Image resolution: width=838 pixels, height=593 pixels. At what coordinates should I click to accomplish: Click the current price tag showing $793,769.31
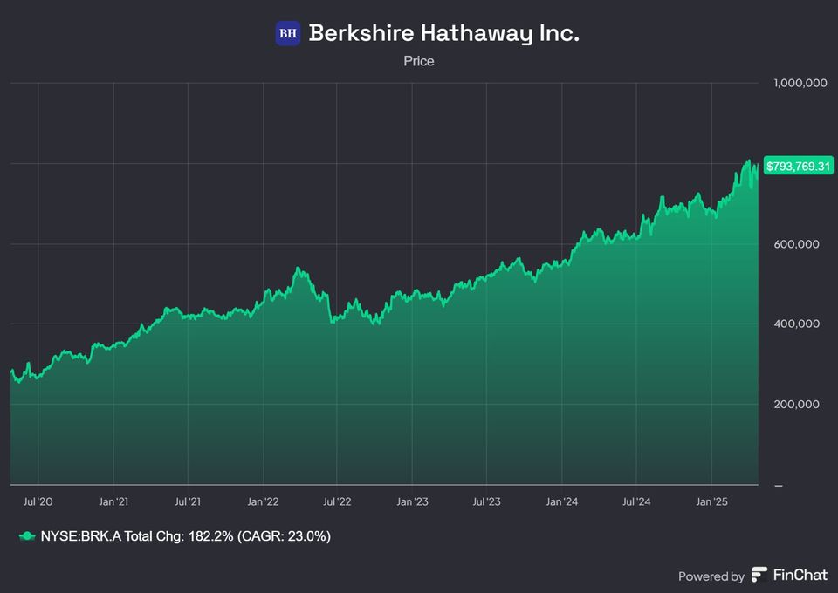click(x=797, y=165)
